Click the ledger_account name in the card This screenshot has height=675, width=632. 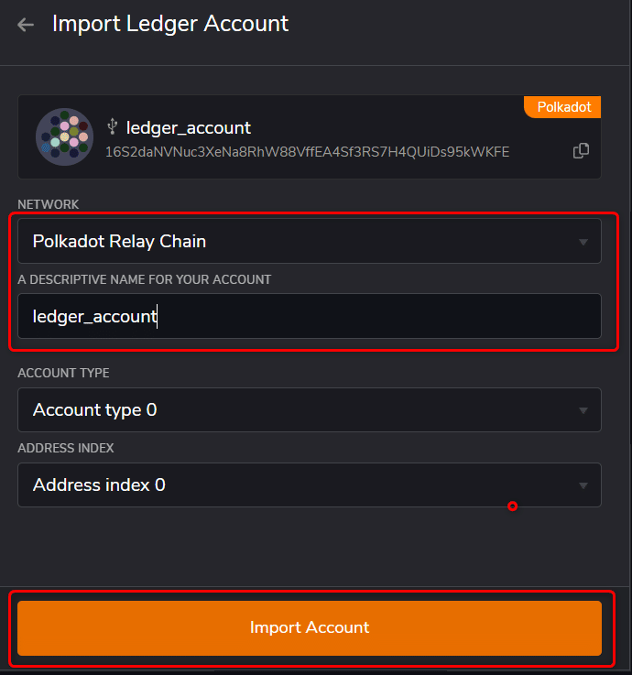point(189,127)
